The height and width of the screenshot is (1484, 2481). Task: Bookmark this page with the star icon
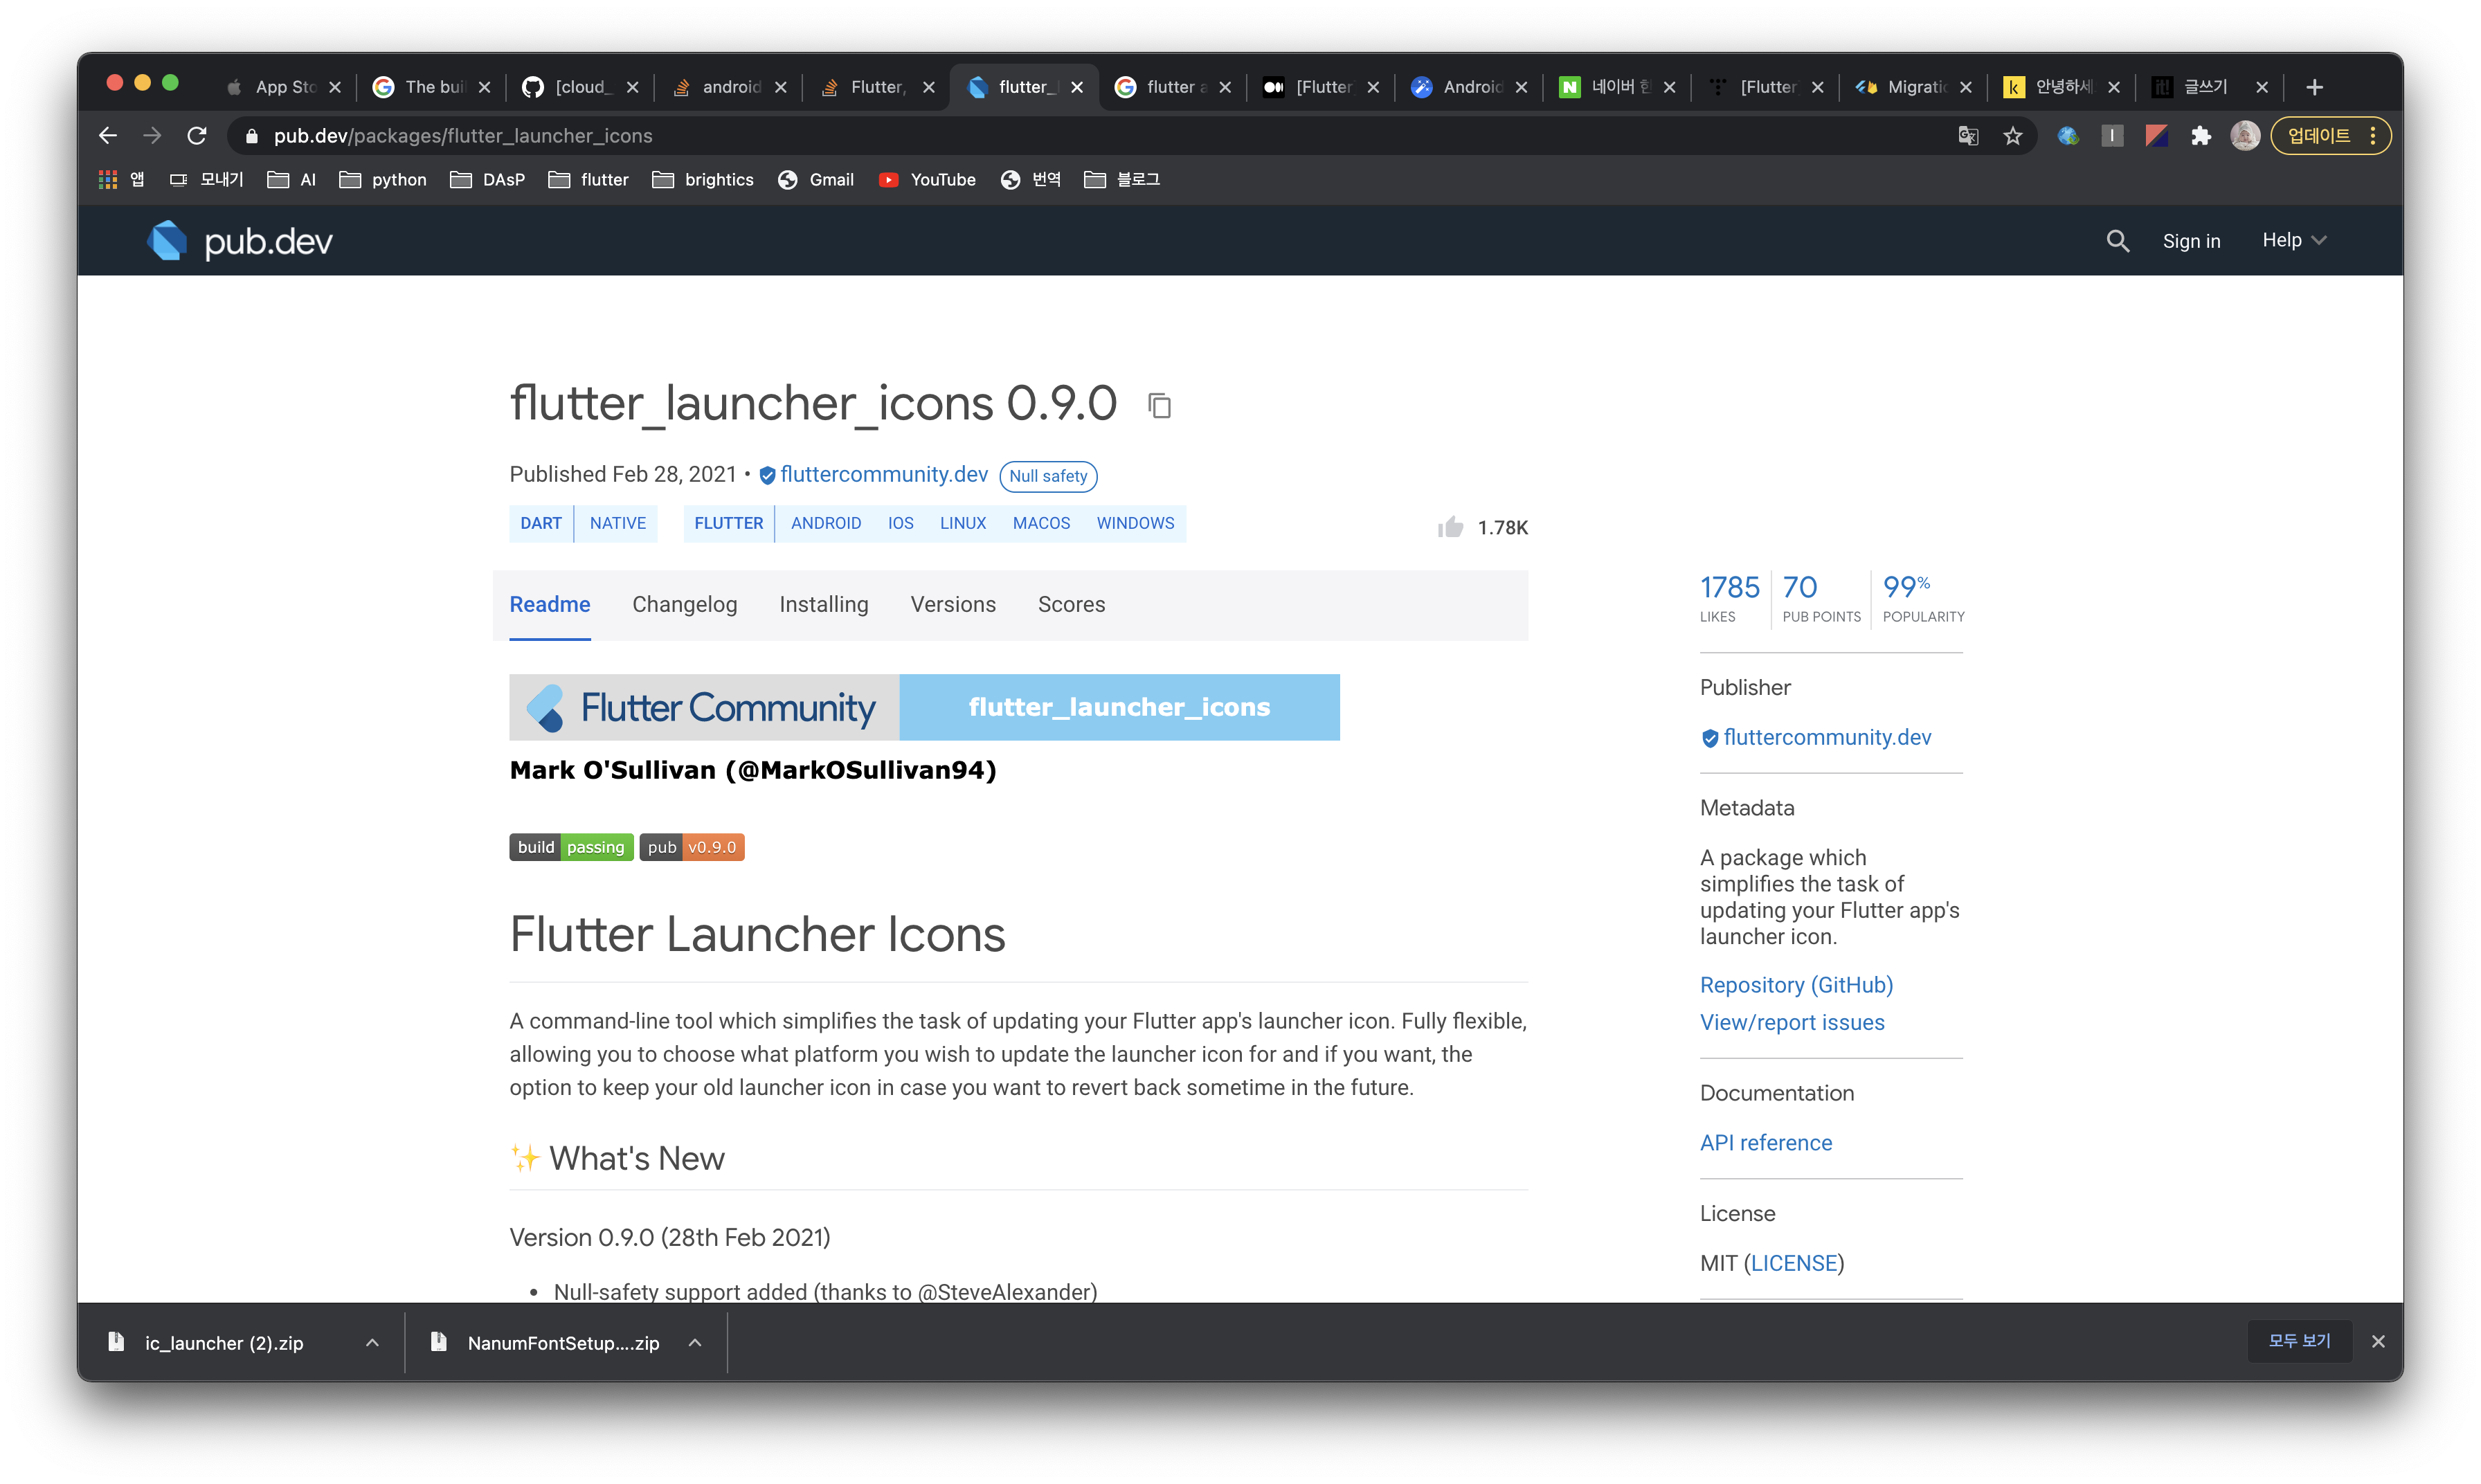click(x=2013, y=136)
